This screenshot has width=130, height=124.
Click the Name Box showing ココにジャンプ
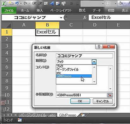point(31,17)
